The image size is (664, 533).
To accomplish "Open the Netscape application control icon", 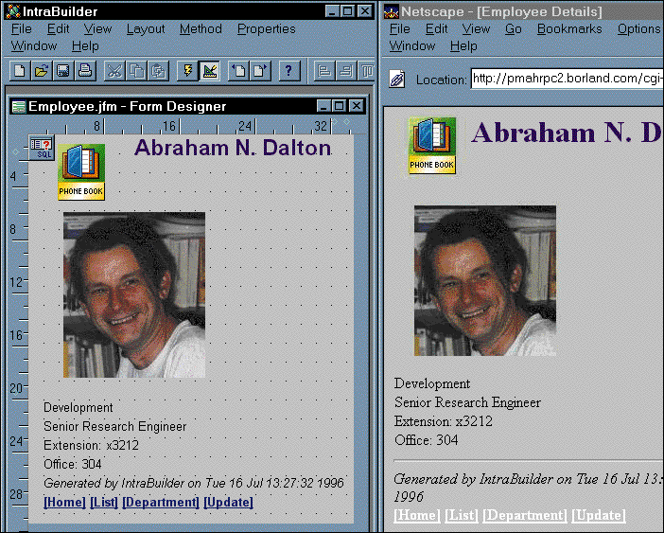I will pos(392,11).
